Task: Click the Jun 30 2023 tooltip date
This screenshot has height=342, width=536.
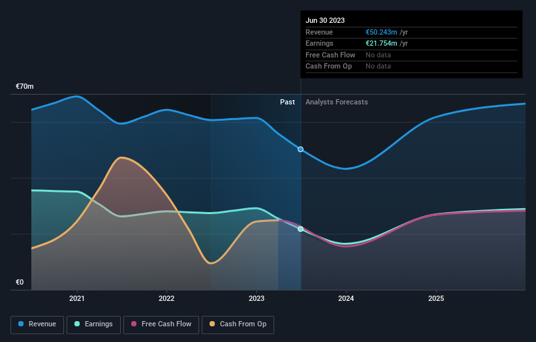Action: tap(325, 20)
